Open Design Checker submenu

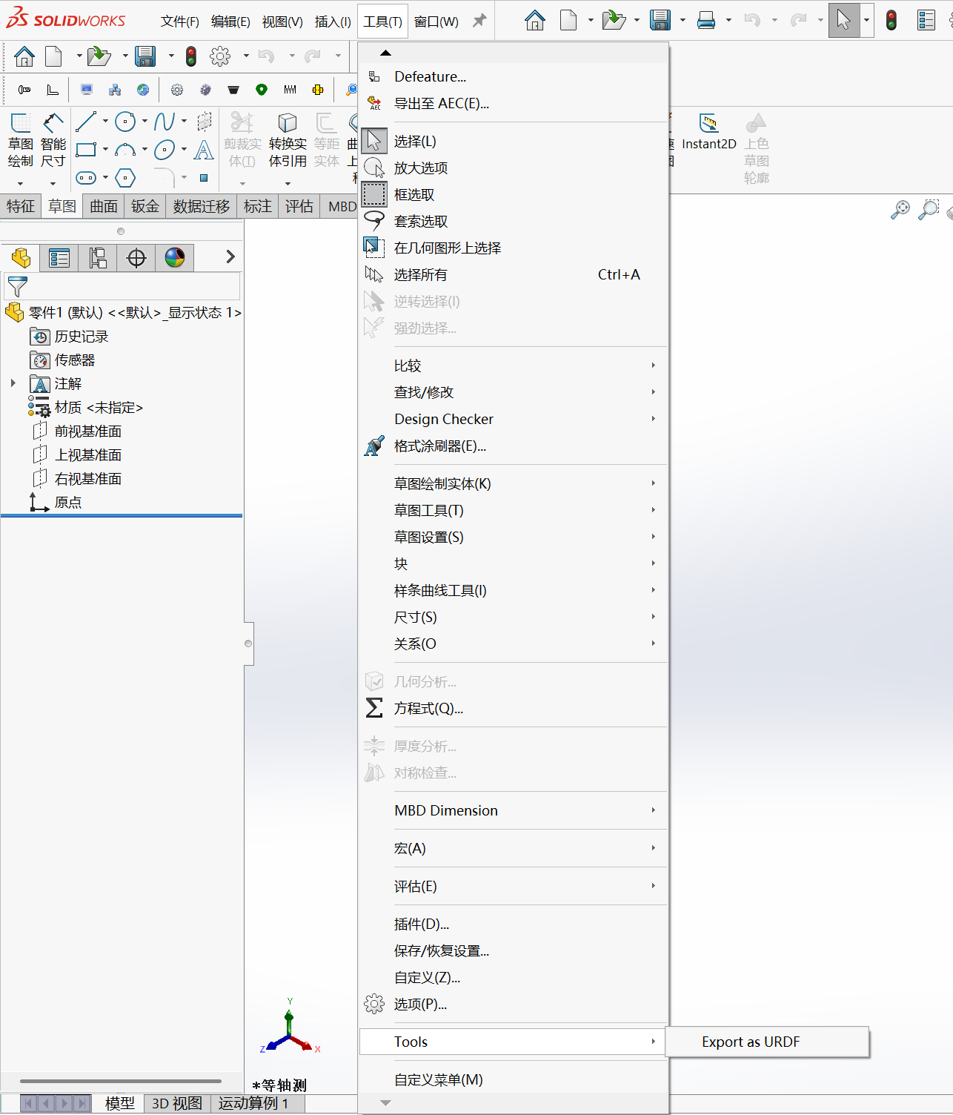tap(514, 419)
